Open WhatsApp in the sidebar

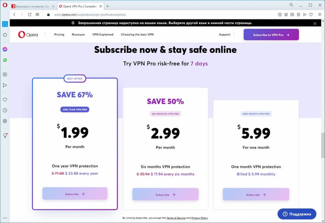point(5,60)
